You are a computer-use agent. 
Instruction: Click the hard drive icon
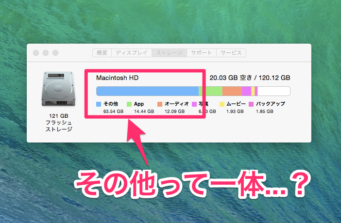click(x=58, y=89)
